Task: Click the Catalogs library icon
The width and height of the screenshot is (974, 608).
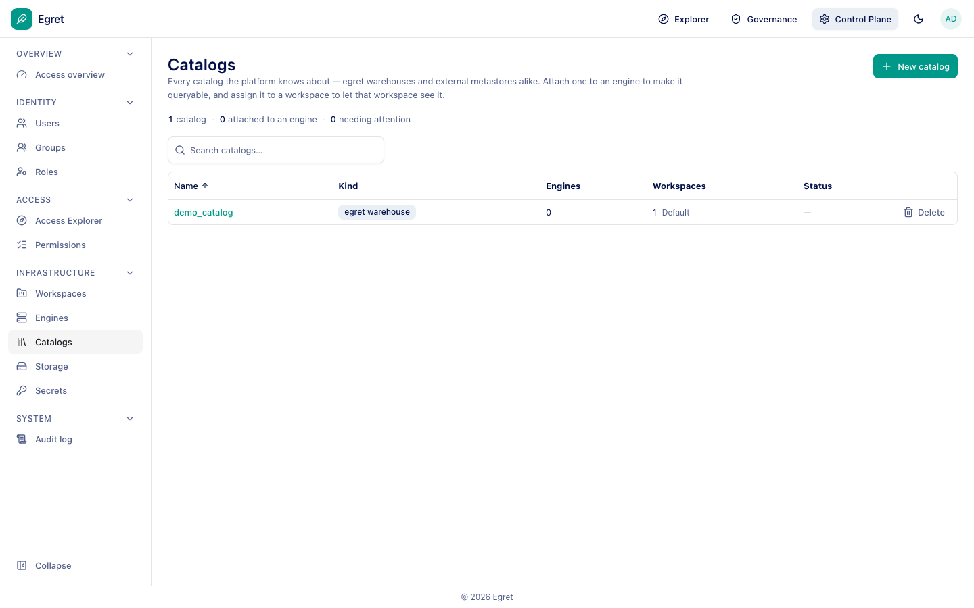Action: pyautogui.click(x=22, y=343)
